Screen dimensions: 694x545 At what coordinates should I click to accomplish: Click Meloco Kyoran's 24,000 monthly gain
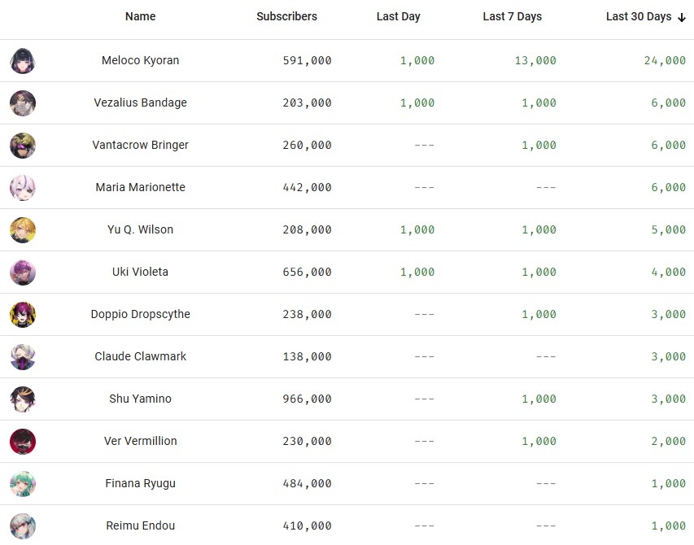665,61
